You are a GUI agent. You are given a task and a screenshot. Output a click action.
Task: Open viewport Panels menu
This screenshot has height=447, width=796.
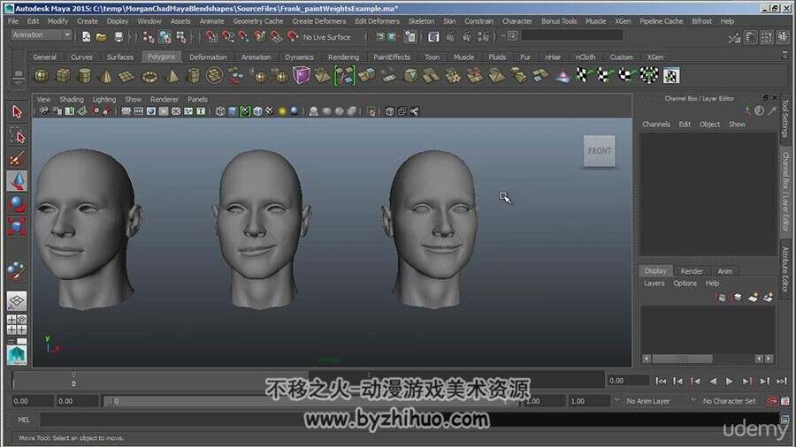pos(197,99)
